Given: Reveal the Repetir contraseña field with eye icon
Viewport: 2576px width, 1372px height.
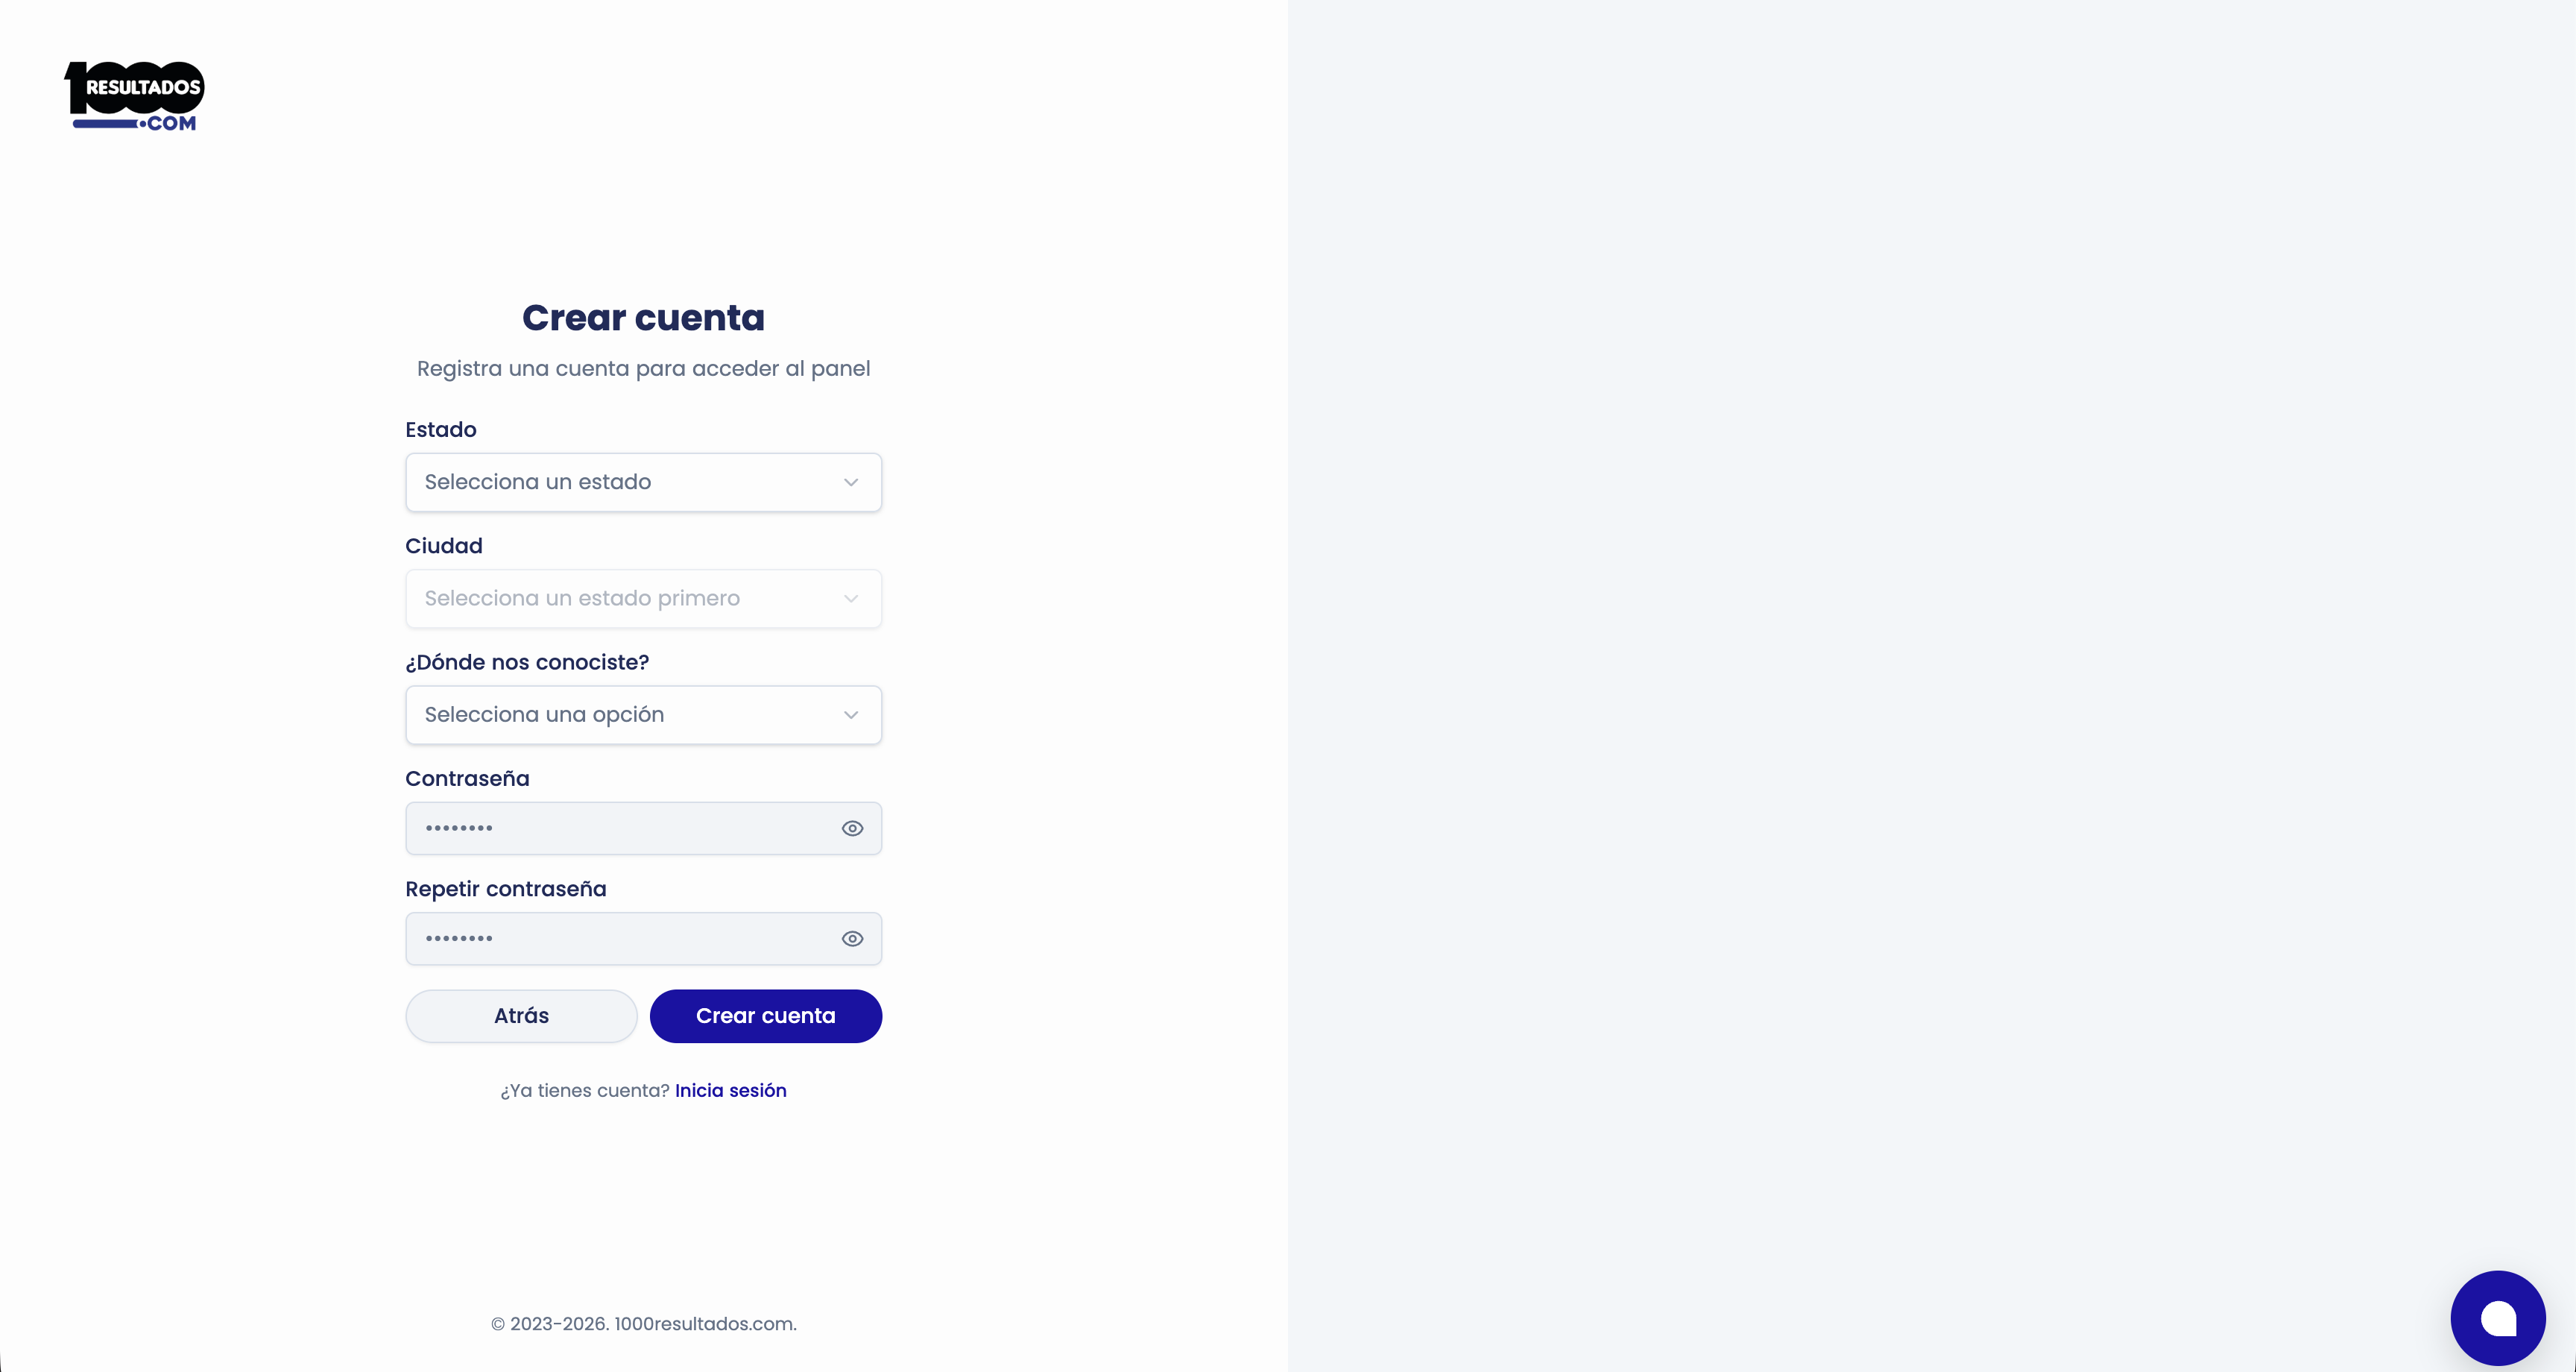Looking at the screenshot, I should [852, 939].
